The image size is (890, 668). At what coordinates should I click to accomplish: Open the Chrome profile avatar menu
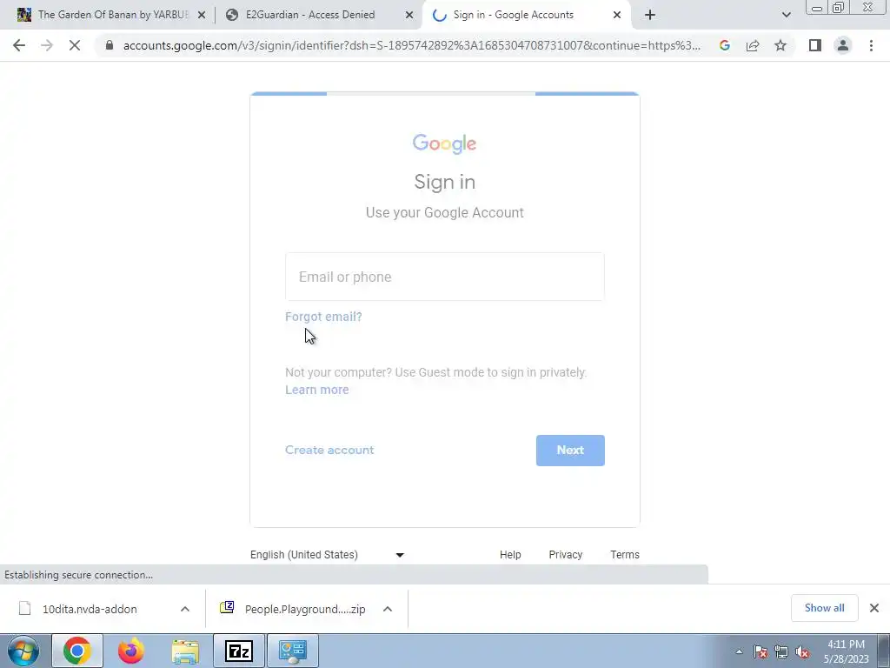click(843, 45)
